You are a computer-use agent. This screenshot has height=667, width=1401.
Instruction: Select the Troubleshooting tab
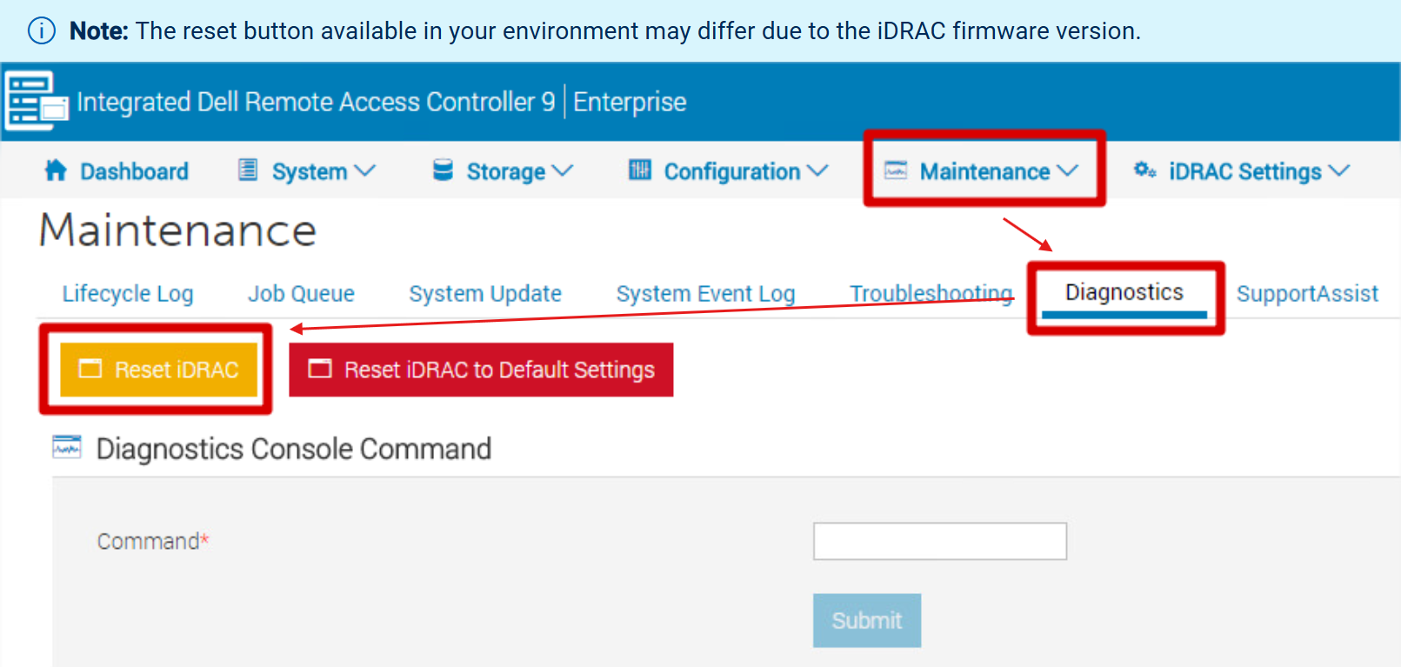click(x=931, y=293)
